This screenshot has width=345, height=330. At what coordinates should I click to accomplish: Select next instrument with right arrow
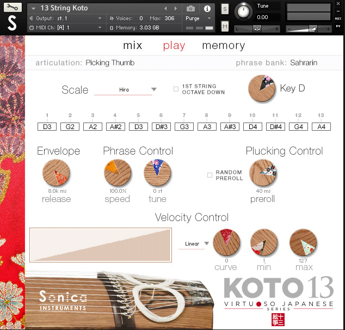(x=175, y=9)
